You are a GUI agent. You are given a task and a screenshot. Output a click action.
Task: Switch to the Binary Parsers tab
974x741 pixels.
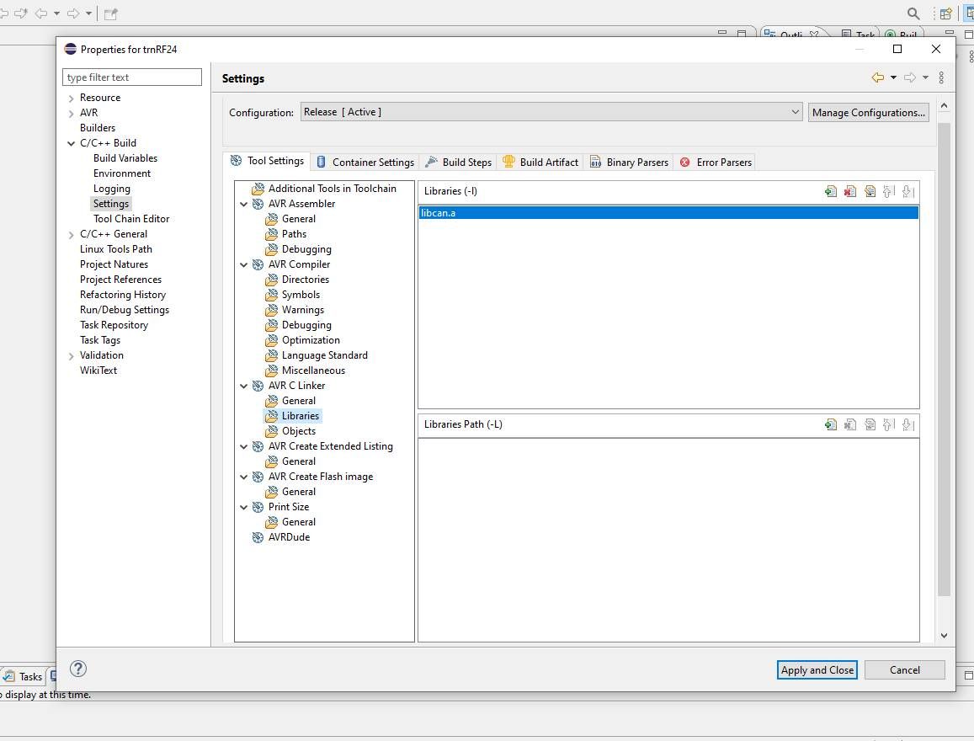(x=629, y=163)
